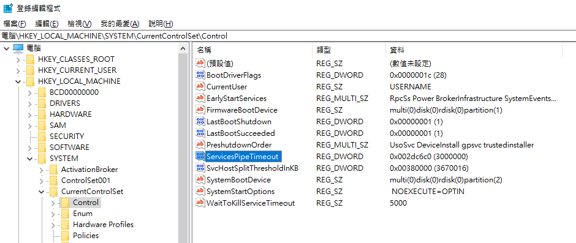Open the 檔案(F) menu
The width and height of the screenshot is (576, 243).
click(x=15, y=24)
